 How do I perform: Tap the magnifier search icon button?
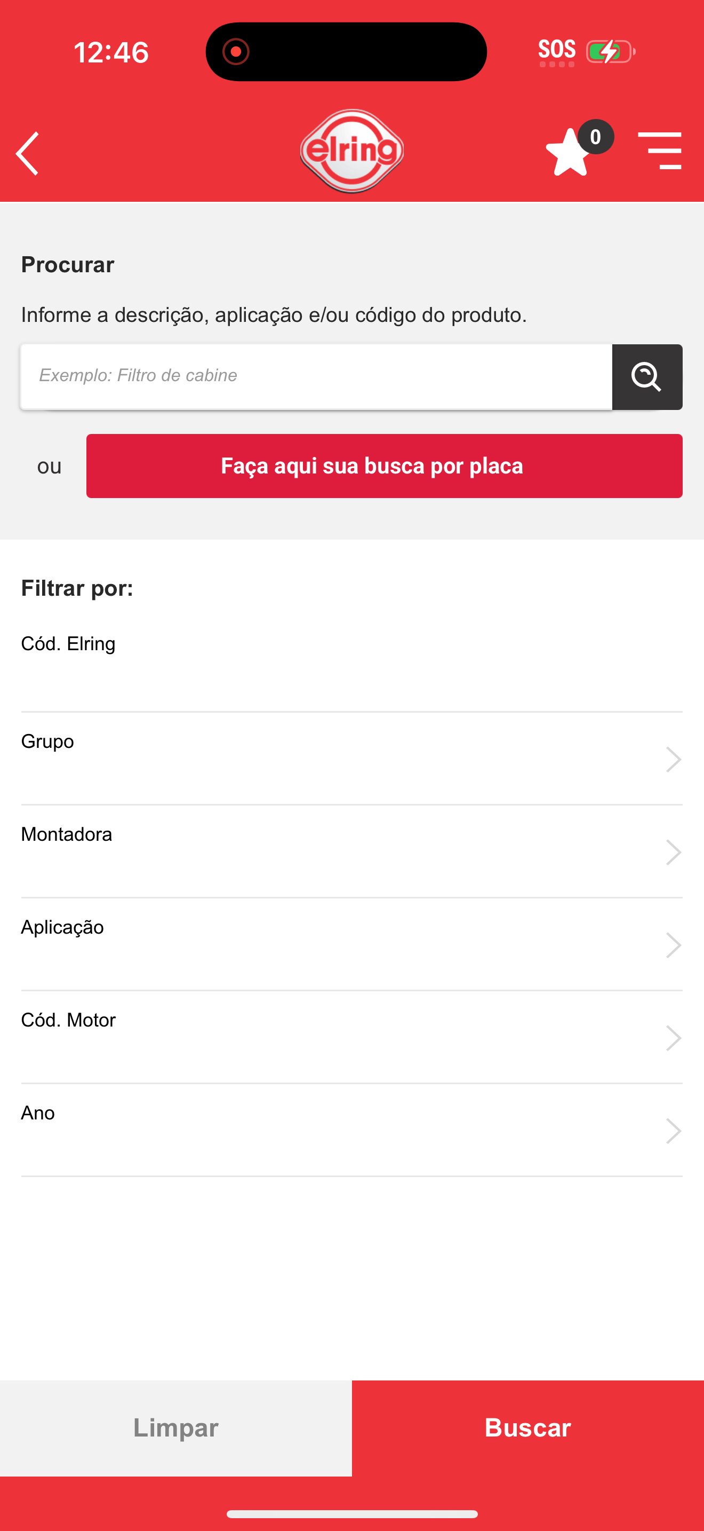click(x=646, y=377)
